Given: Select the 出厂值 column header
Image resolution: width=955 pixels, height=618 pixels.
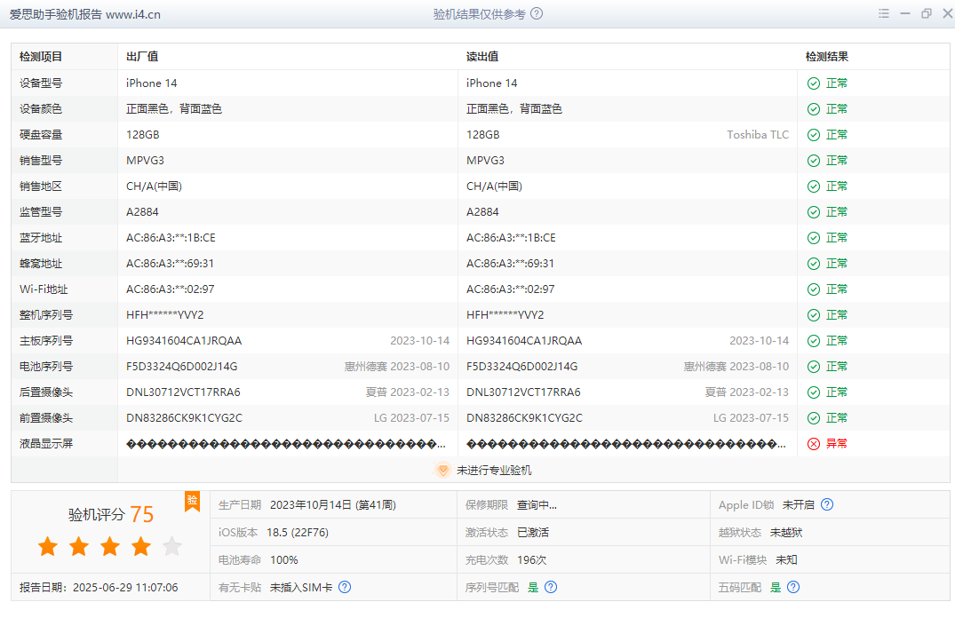Looking at the screenshot, I should [142, 57].
